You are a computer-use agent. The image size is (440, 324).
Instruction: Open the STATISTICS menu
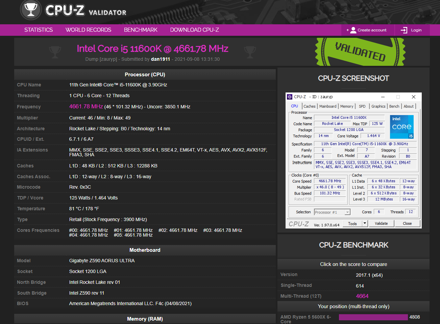(39, 30)
